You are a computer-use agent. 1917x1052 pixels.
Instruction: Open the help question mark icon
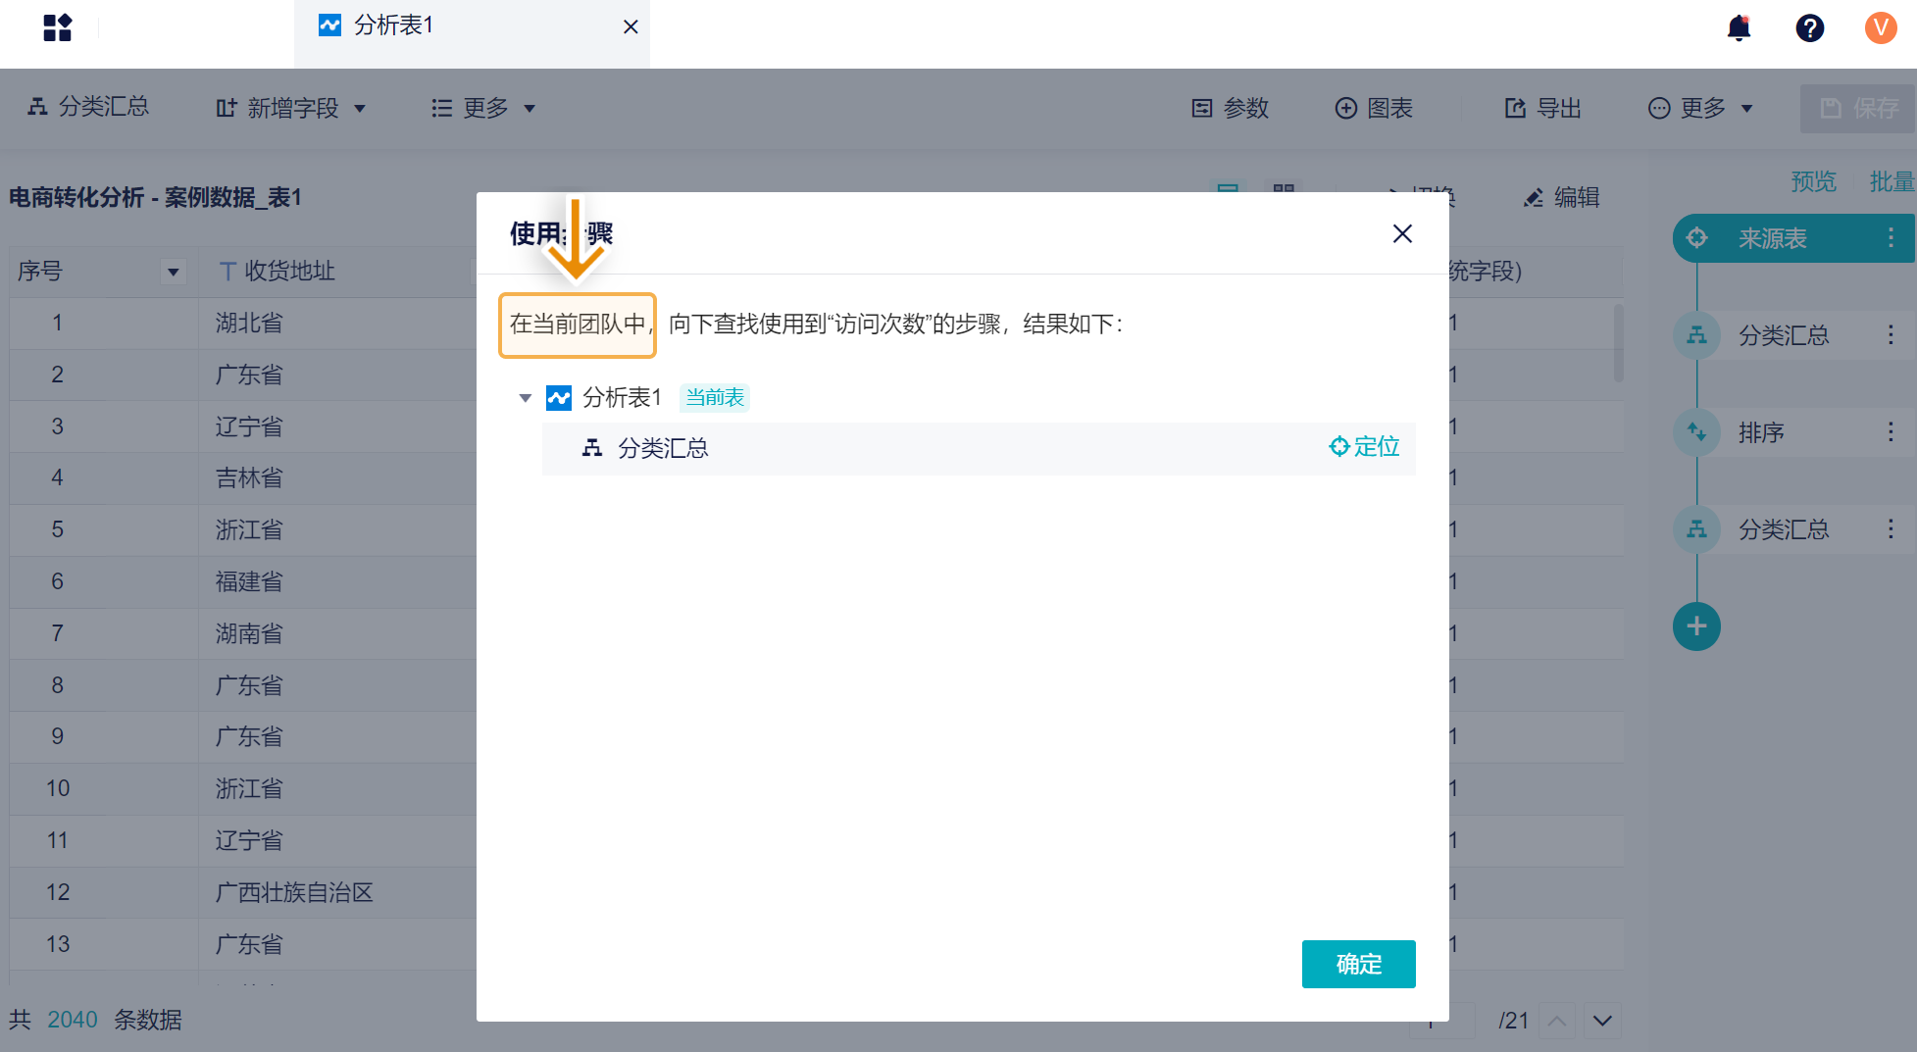pyautogui.click(x=1810, y=27)
